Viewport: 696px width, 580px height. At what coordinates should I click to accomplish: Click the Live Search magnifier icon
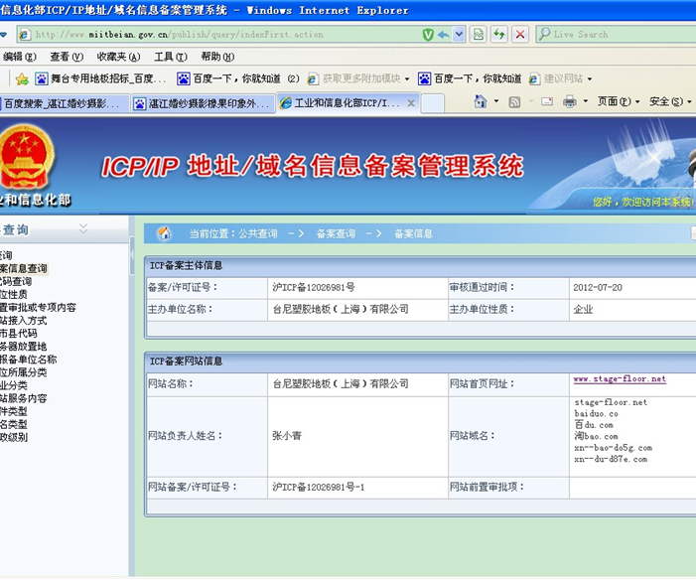point(544,34)
